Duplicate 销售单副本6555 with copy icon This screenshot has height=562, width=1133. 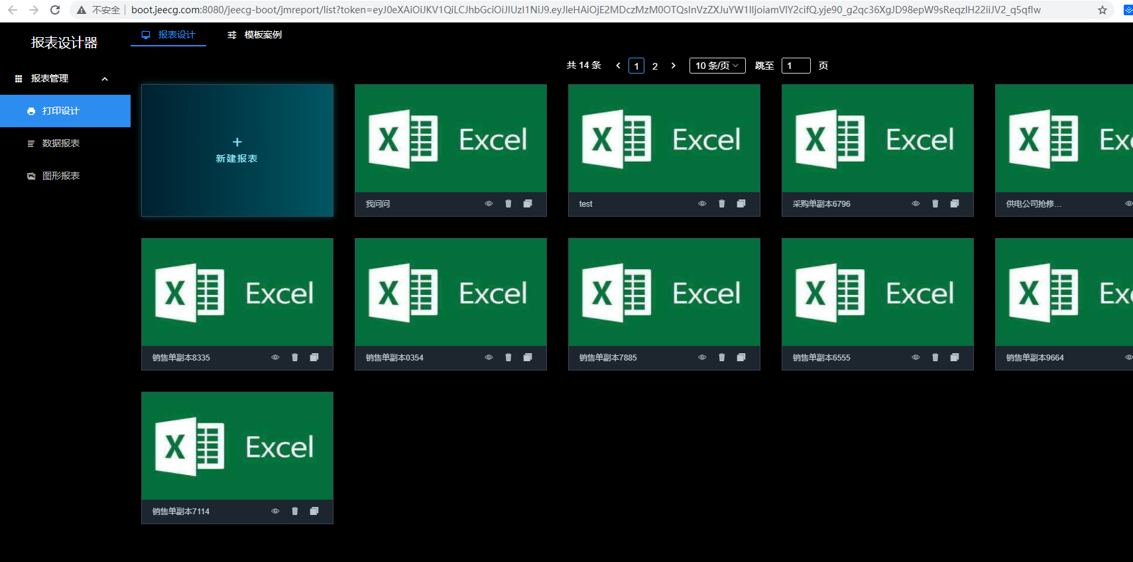tap(955, 357)
